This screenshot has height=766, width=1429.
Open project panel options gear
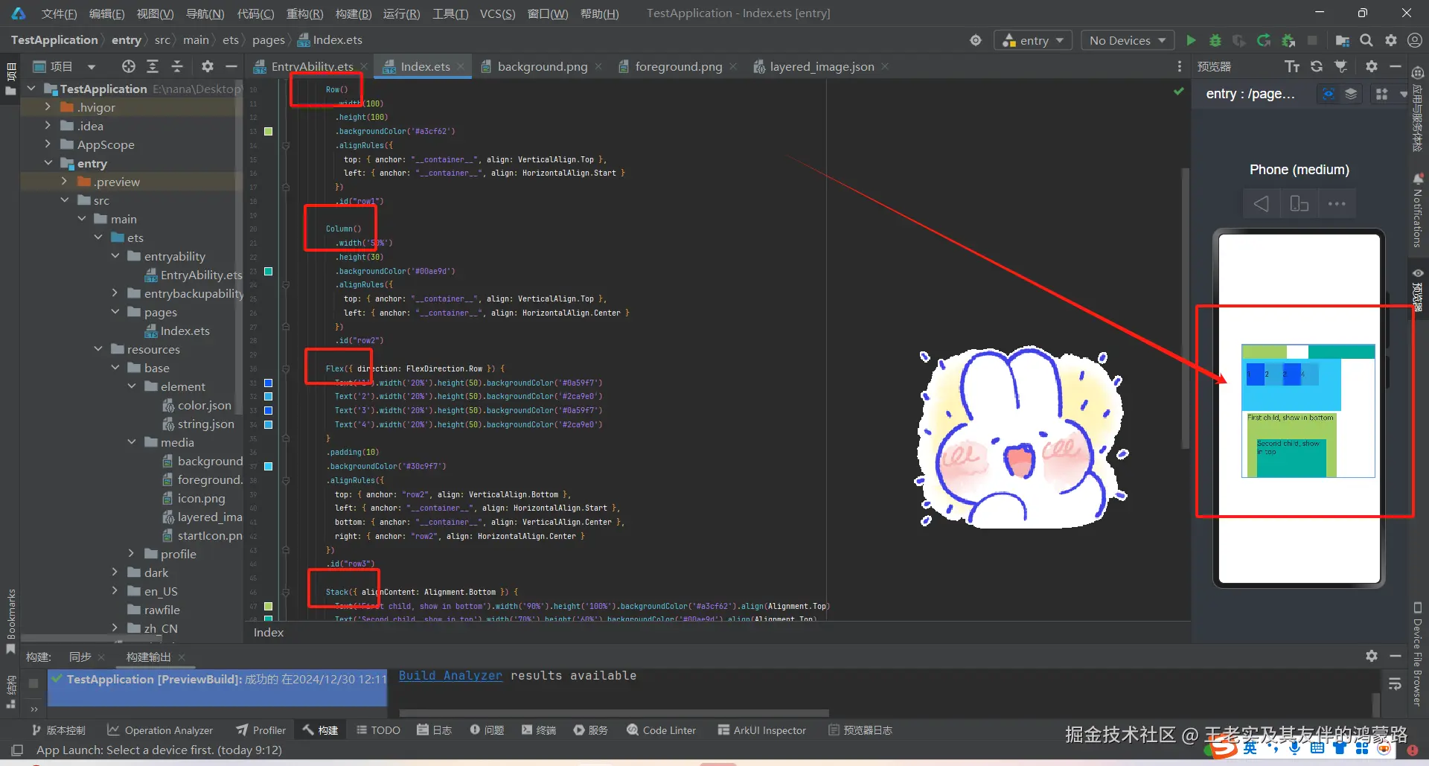point(208,66)
